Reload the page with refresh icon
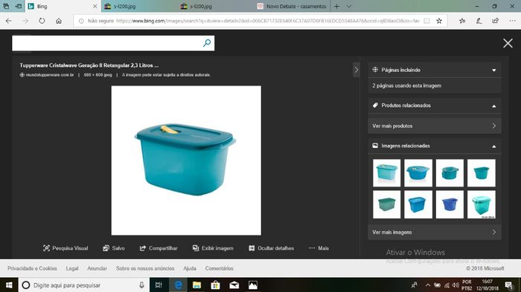 [x=42, y=21]
